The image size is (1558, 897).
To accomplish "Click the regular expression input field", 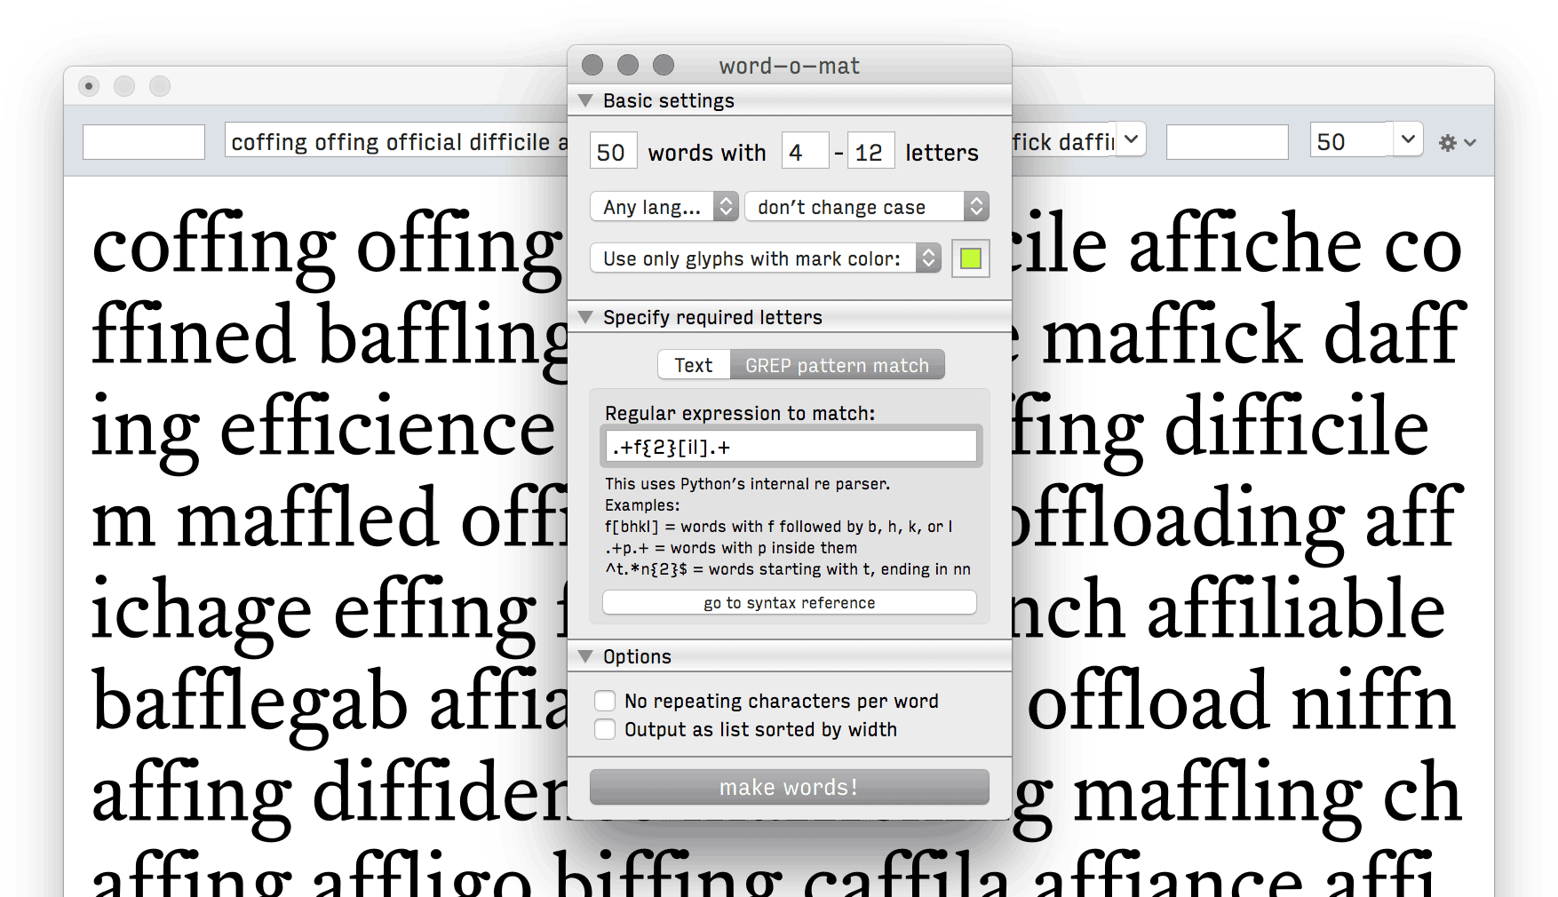I will tap(791, 447).
